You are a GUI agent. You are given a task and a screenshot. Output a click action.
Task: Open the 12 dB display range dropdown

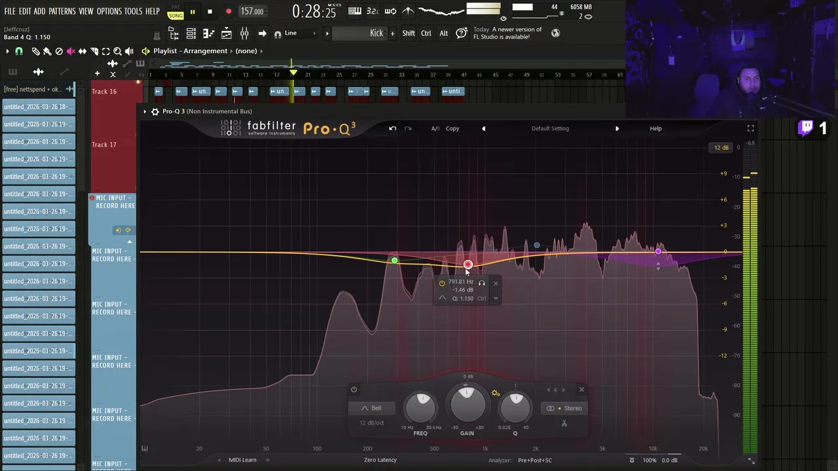[x=721, y=147]
